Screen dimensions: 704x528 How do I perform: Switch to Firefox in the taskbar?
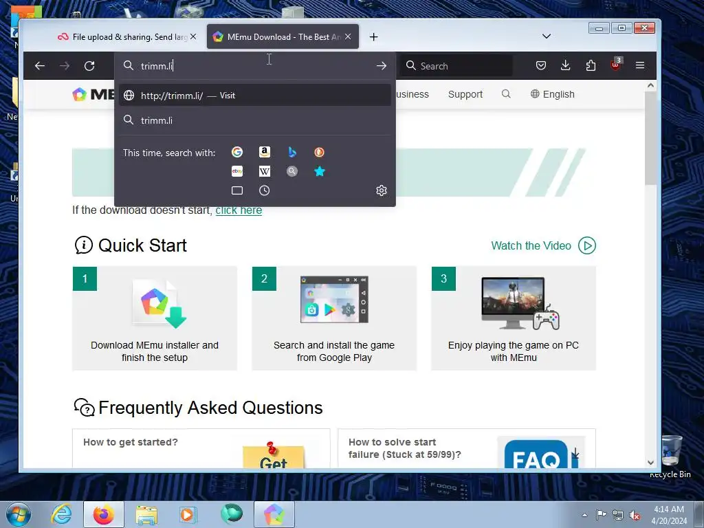click(x=104, y=514)
